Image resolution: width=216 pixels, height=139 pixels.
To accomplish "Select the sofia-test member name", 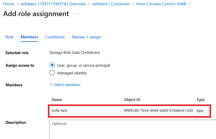I will (x=60, y=111).
